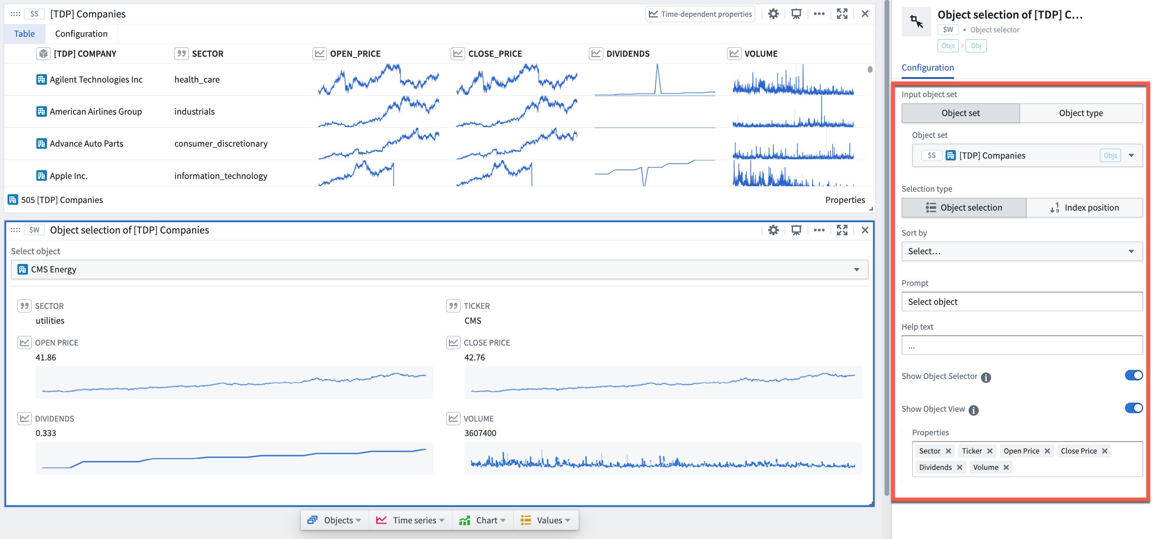
Task: Open Objects menu in bottom toolbar
Action: (334, 520)
